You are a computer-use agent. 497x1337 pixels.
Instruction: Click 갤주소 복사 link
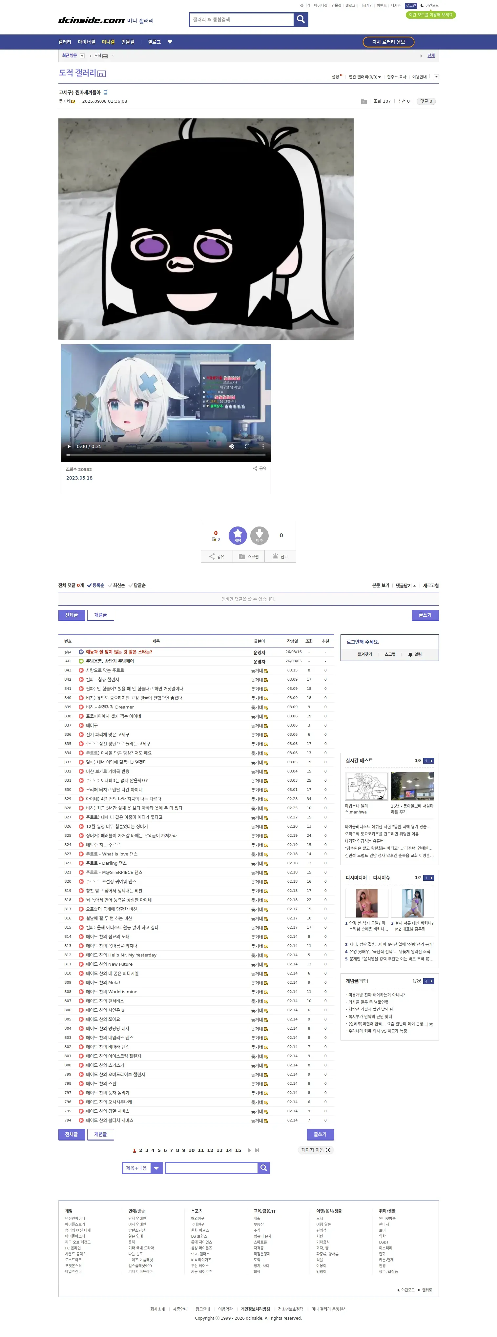pyautogui.click(x=397, y=77)
